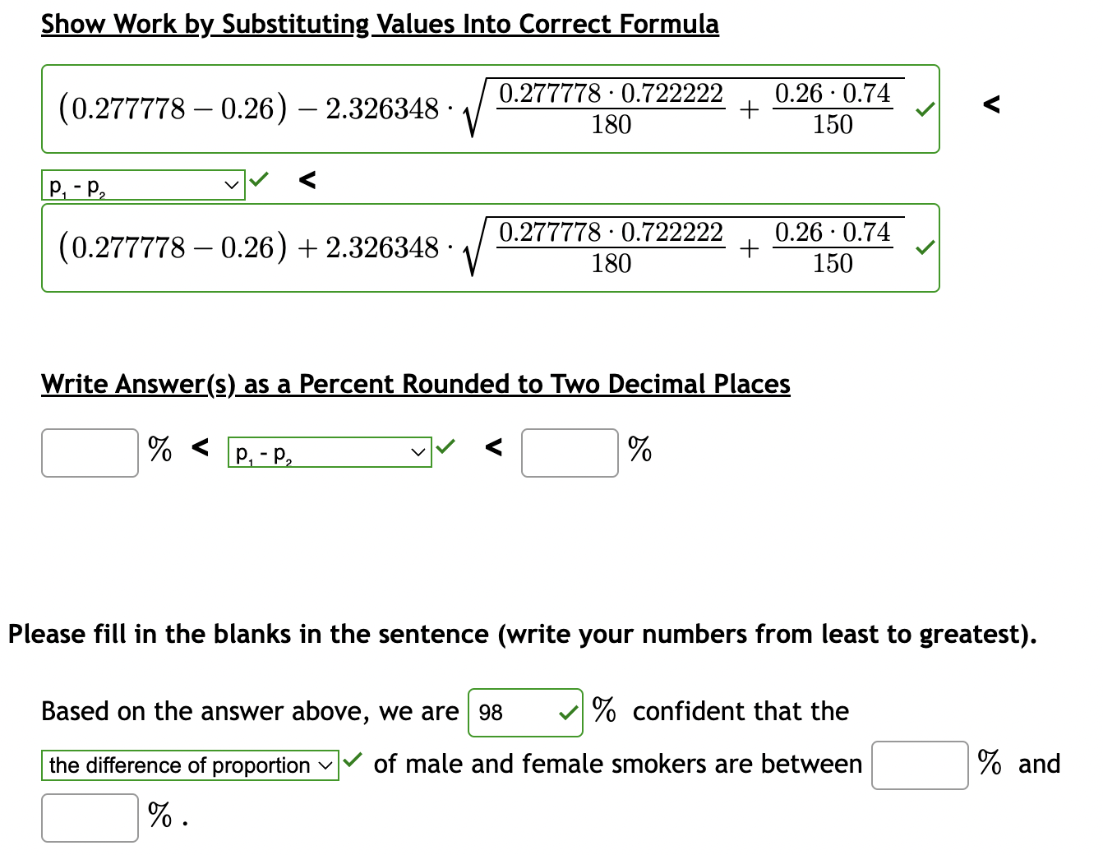
Task: Click the checkmark after the middle percent dropdown
Action: point(445,446)
